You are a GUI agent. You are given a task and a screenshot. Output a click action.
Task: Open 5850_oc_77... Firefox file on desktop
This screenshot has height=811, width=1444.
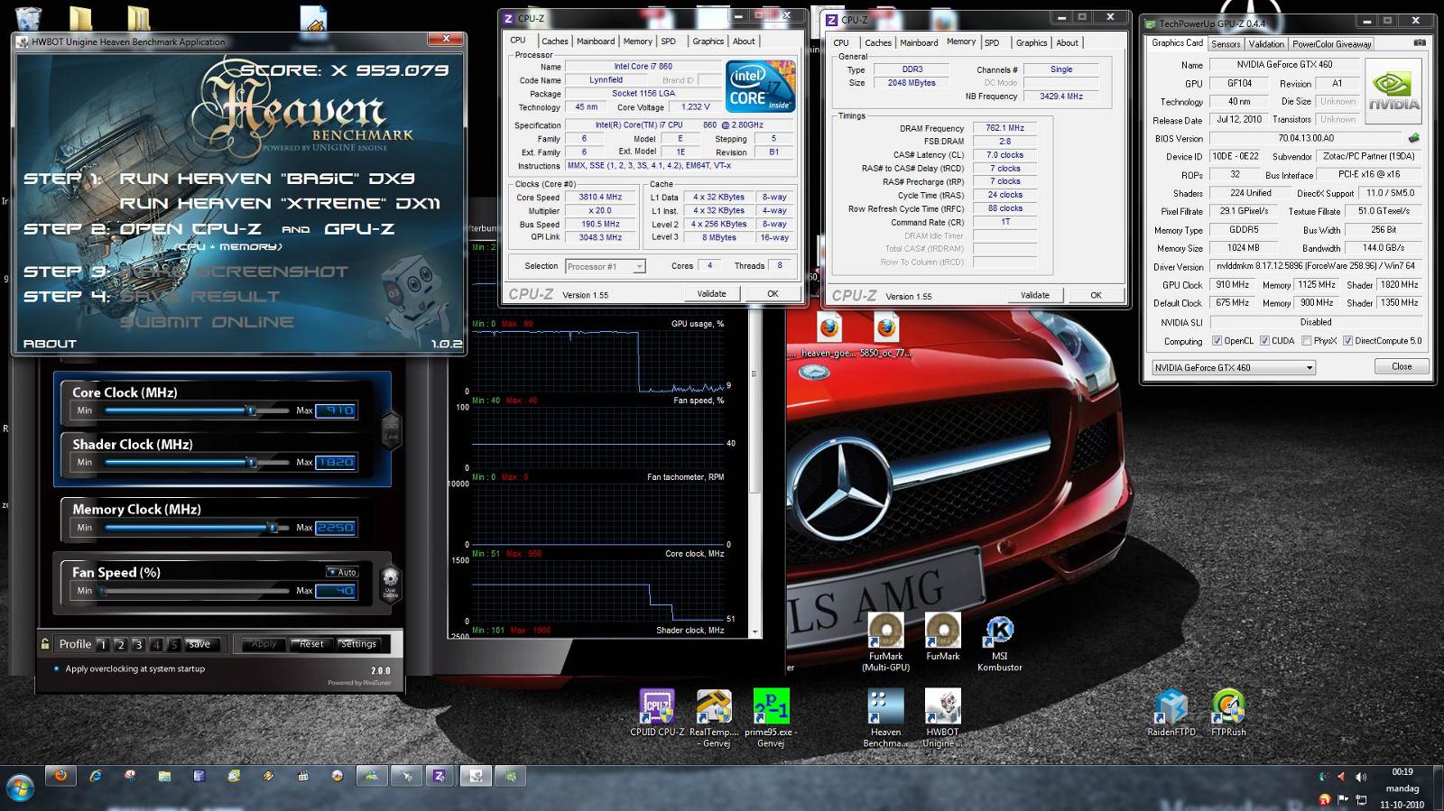click(885, 335)
